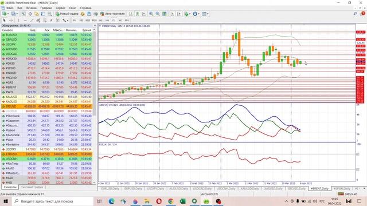Select the horizontal line drawing tool
Viewport: 367px width, 206px height.
click(x=25, y=21)
